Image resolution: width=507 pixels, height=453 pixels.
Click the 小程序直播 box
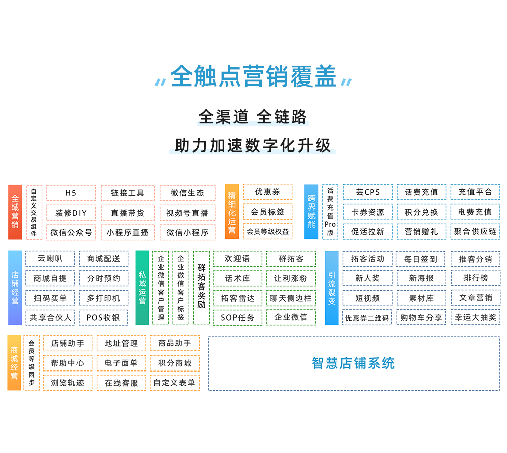[128, 233]
